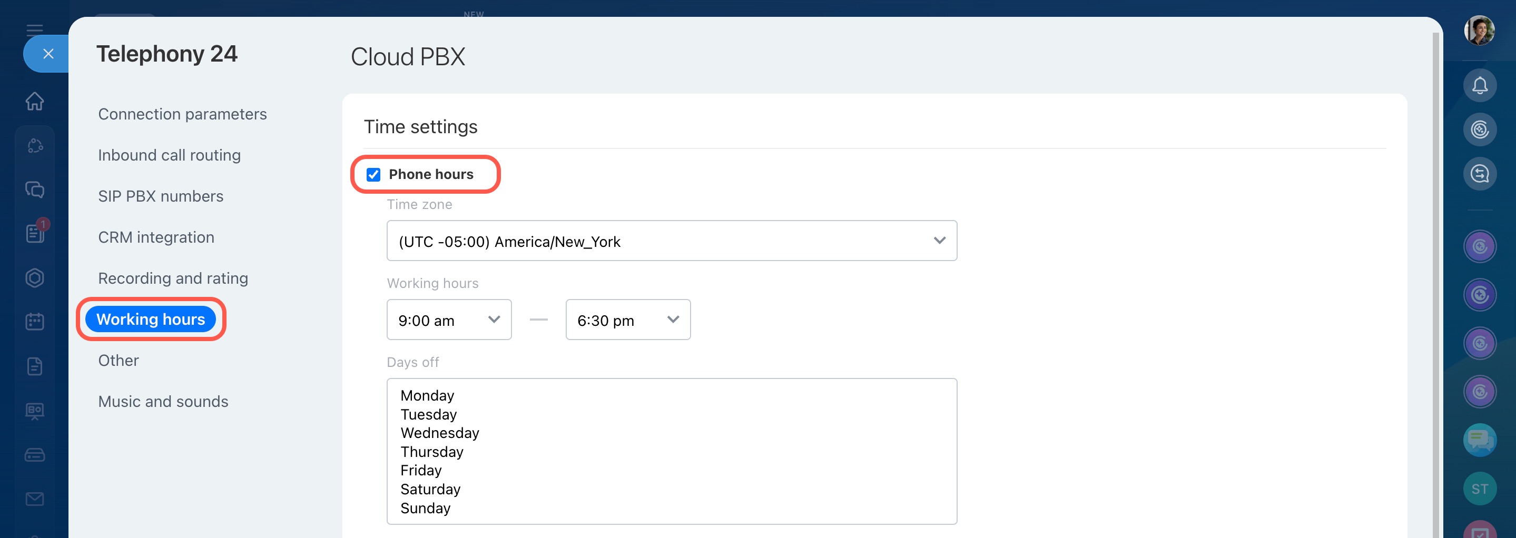Viewport: 1516px width, 538px height.
Task: Open notifications bell icon
Action: (1480, 86)
